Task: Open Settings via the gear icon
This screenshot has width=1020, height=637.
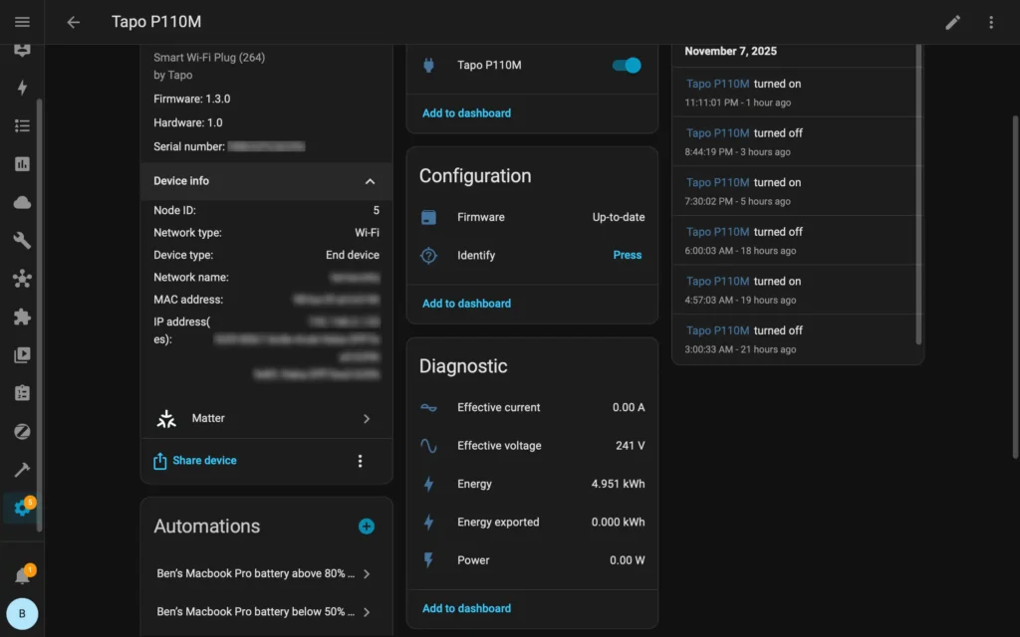Action: click(x=22, y=508)
